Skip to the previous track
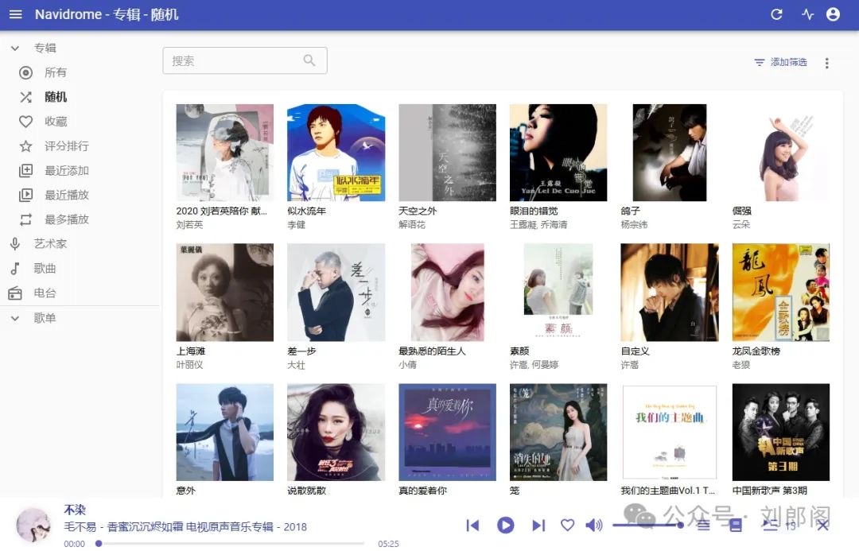 click(x=472, y=525)
